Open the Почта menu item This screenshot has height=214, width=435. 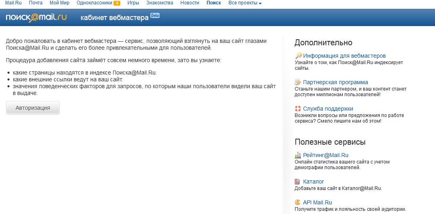pyautogui.click(x=36, y=3)
